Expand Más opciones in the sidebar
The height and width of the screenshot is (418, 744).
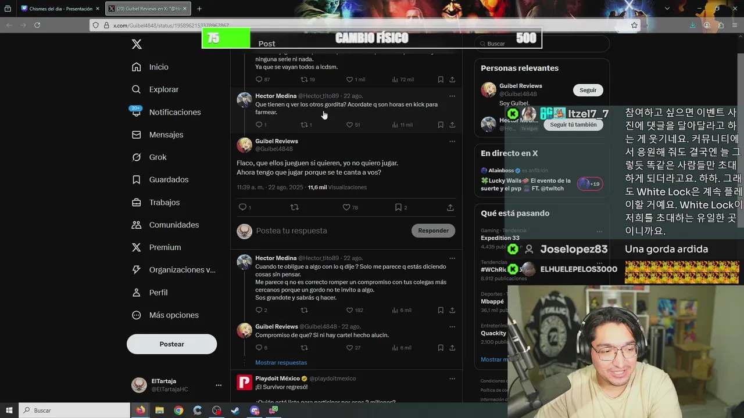pyautogui.click(x=165, y=315)
